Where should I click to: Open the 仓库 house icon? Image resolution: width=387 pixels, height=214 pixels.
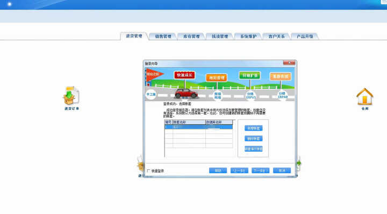coord(365,96)
